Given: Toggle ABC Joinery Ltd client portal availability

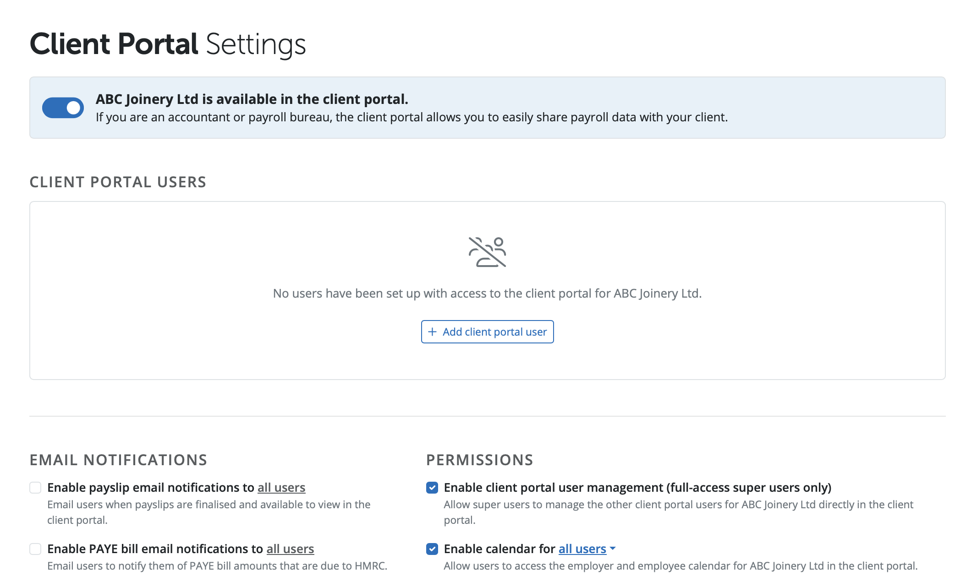Looking at the screenshot, I should [x=63, y=108].
